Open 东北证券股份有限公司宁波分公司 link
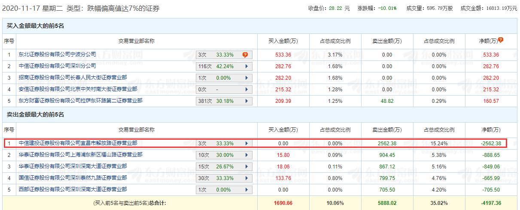The height and width of the screenshot is (210, 520). point(58,54)
